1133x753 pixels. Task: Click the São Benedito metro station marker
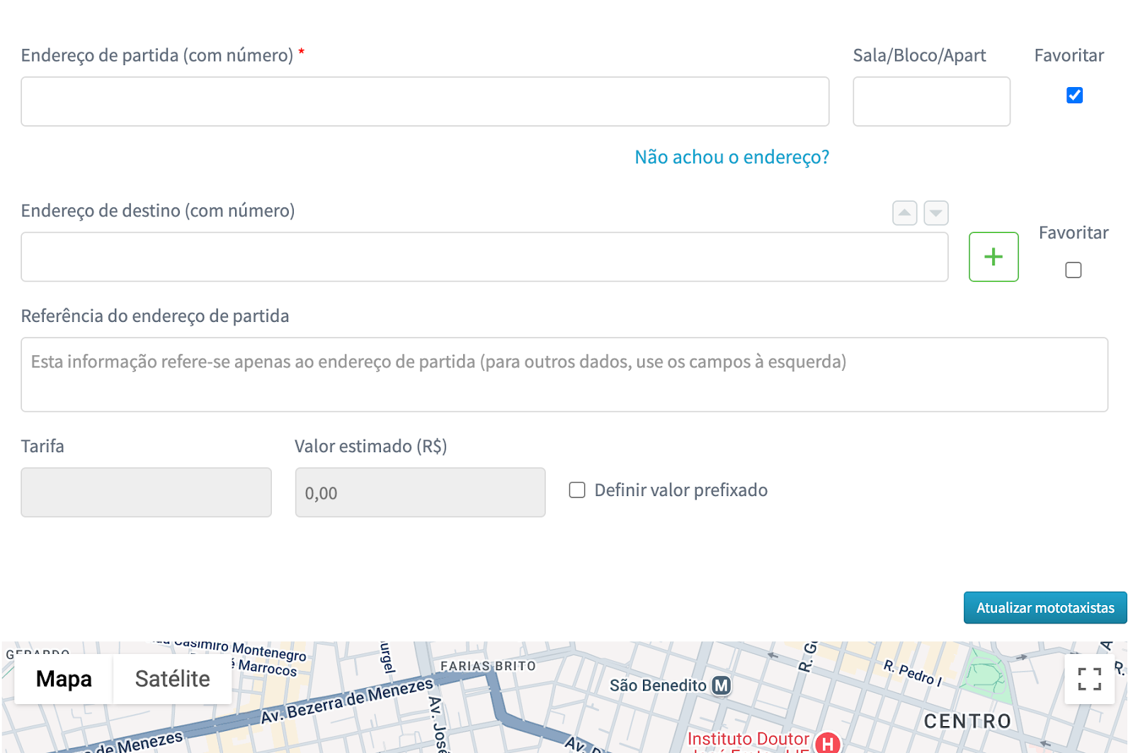[721, 686]
